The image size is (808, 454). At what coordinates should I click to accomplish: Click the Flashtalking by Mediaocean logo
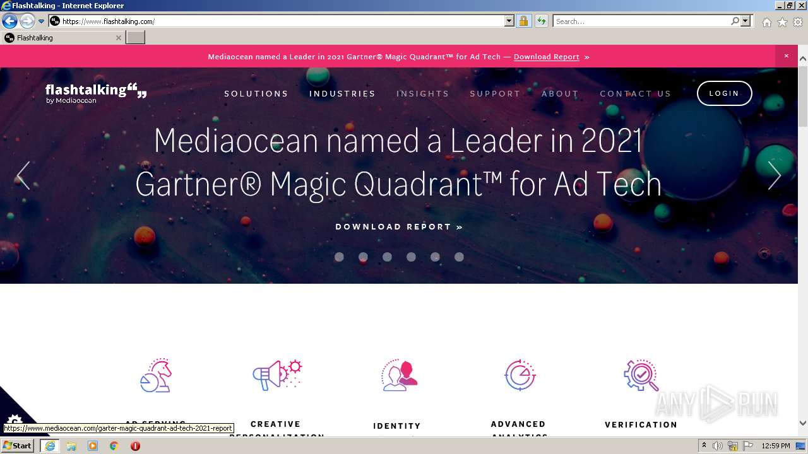coord(96,93)
